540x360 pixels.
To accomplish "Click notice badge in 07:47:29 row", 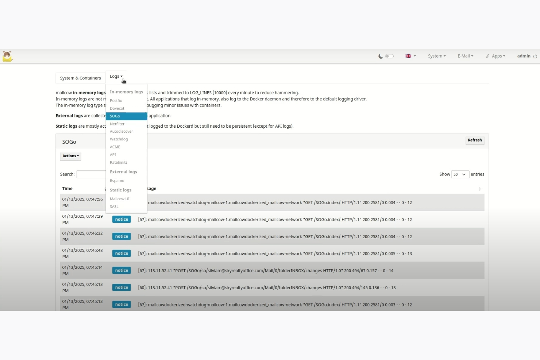I will click(121, 220).
